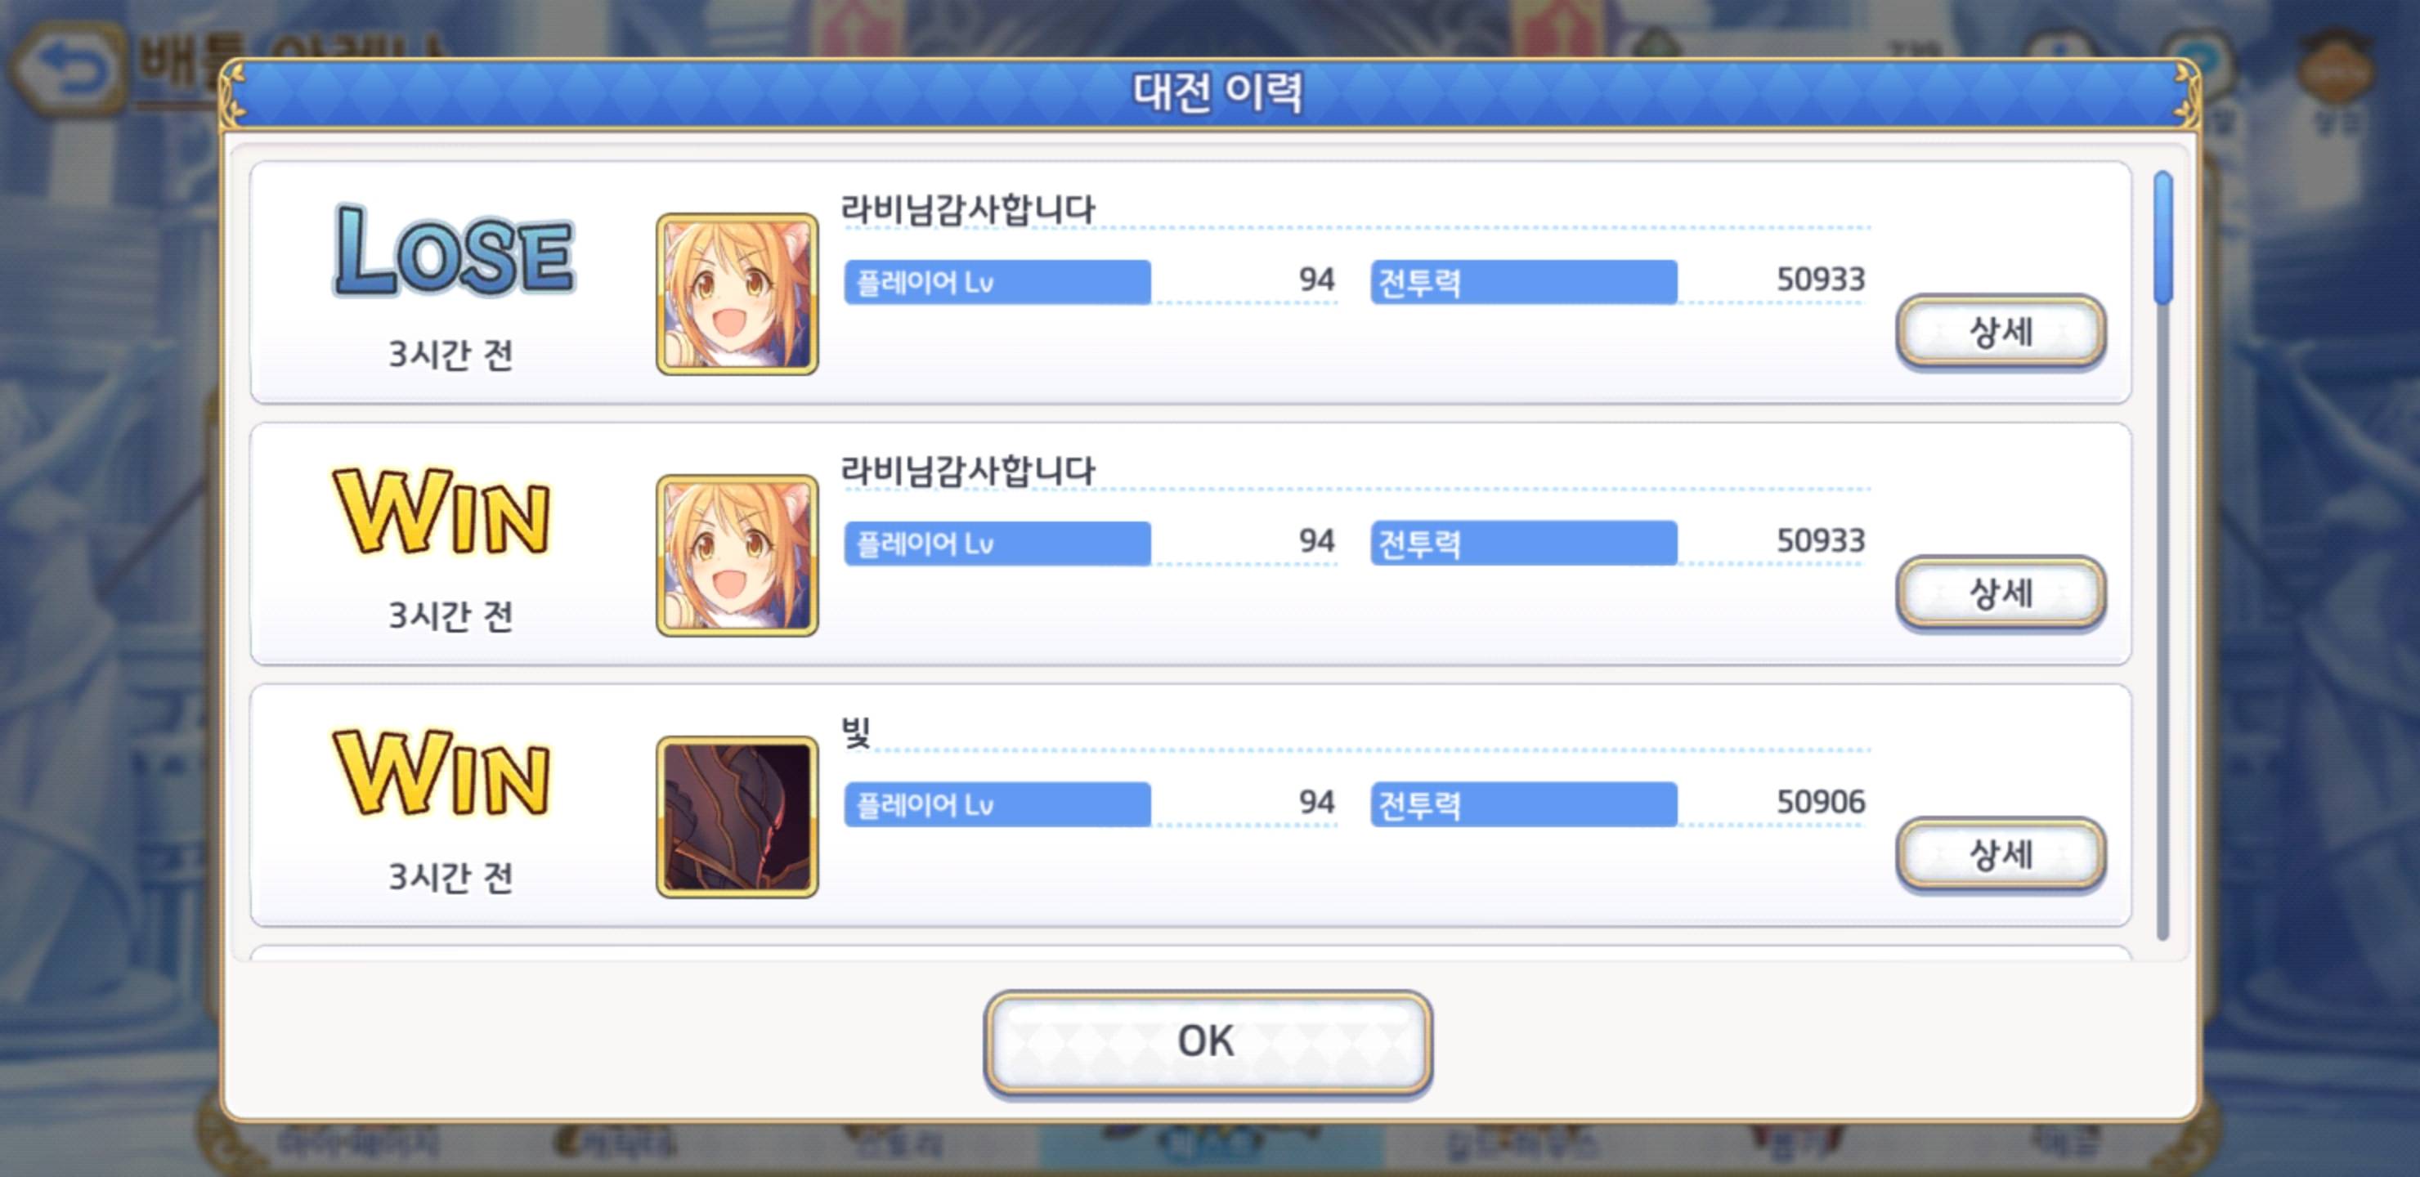Click the 플레이어 Lv bar in the first row
2420x1177 pixels.
pos(997,282)
